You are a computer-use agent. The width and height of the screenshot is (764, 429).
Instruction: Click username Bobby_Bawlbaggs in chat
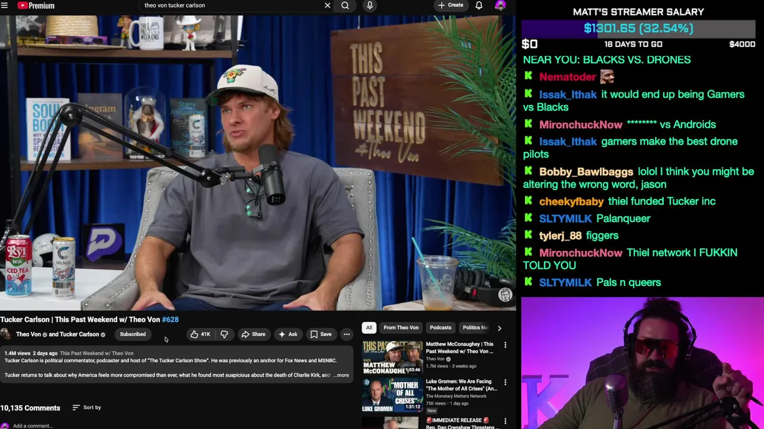point(586,172)
